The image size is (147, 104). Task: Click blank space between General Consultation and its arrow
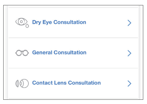click(107, 53)
